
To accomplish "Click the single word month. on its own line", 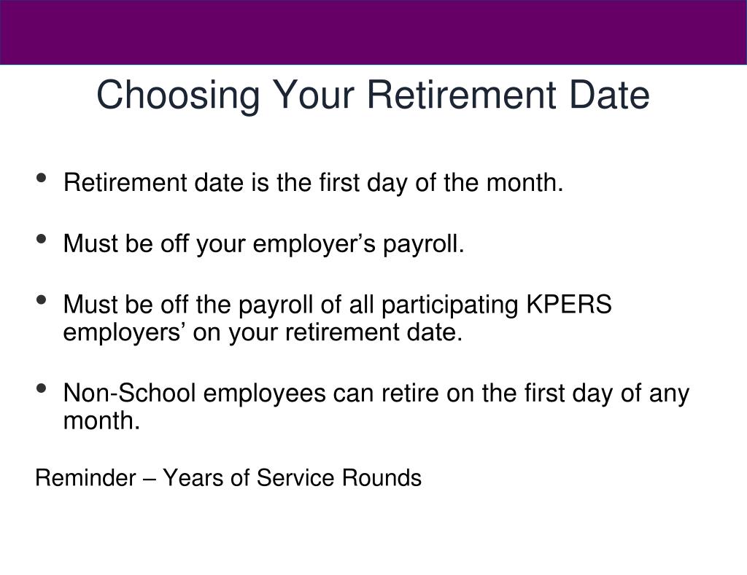I will point(102,421).
